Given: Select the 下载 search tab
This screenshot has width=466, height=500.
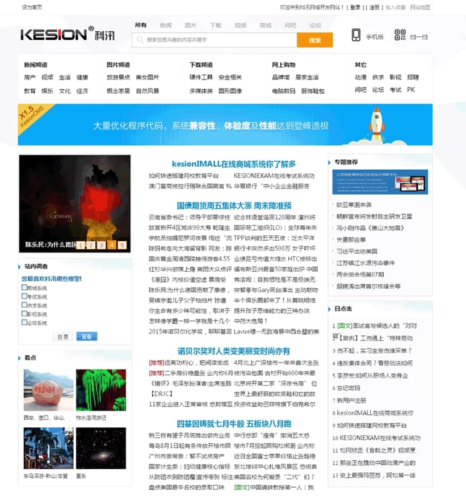Looking at the screenshot, I should pyautogui.click(x=215, y=25).
